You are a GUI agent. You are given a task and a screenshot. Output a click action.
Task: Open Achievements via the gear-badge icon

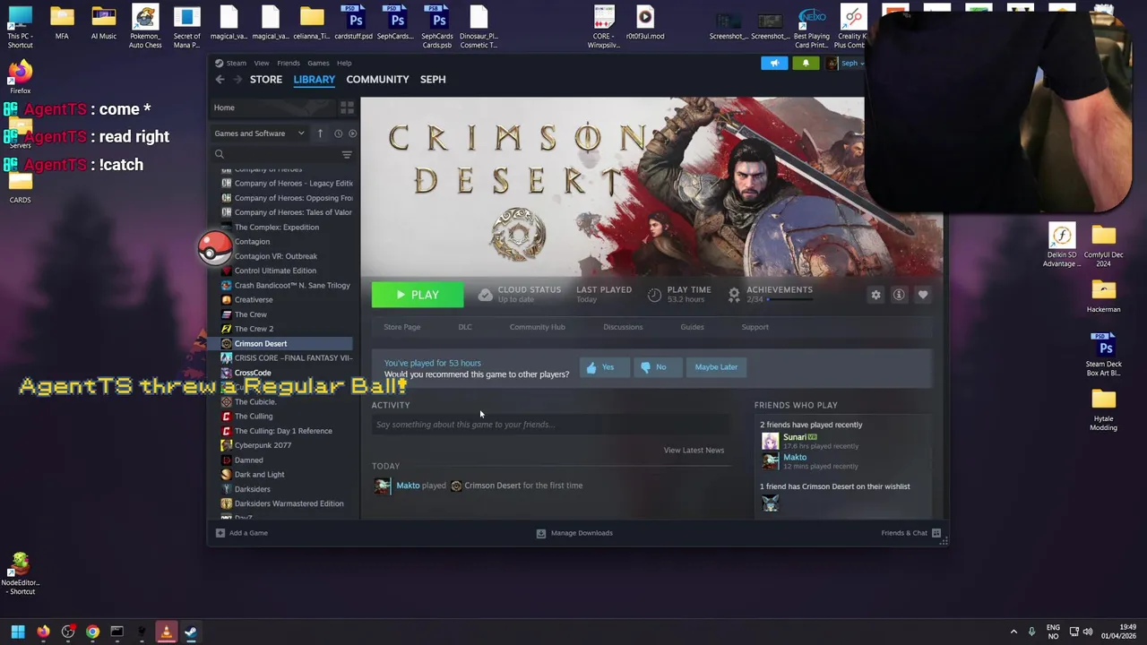(x=734, y=294)
